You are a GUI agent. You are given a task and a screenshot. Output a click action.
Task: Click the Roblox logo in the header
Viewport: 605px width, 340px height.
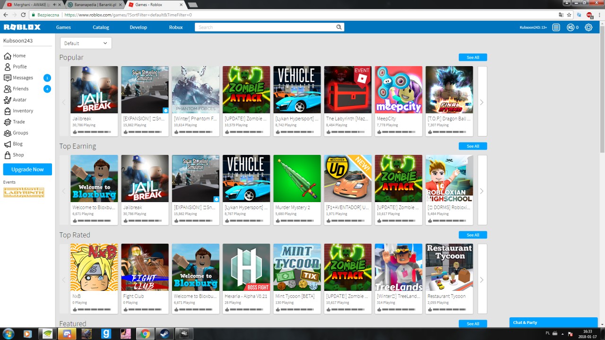(22, 27)
